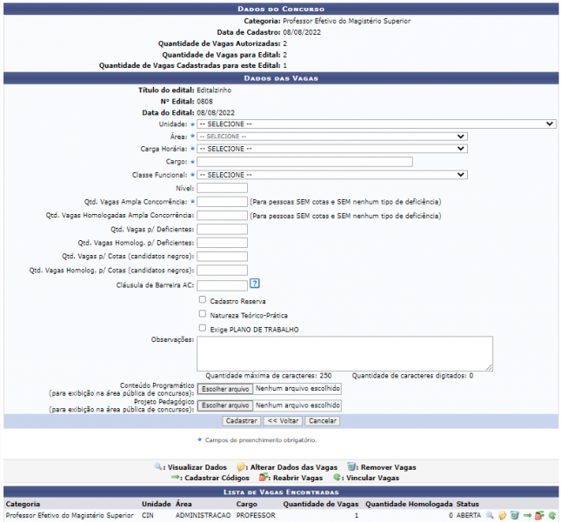
Task: Click the Cancelar button
Action: (322, 420)
